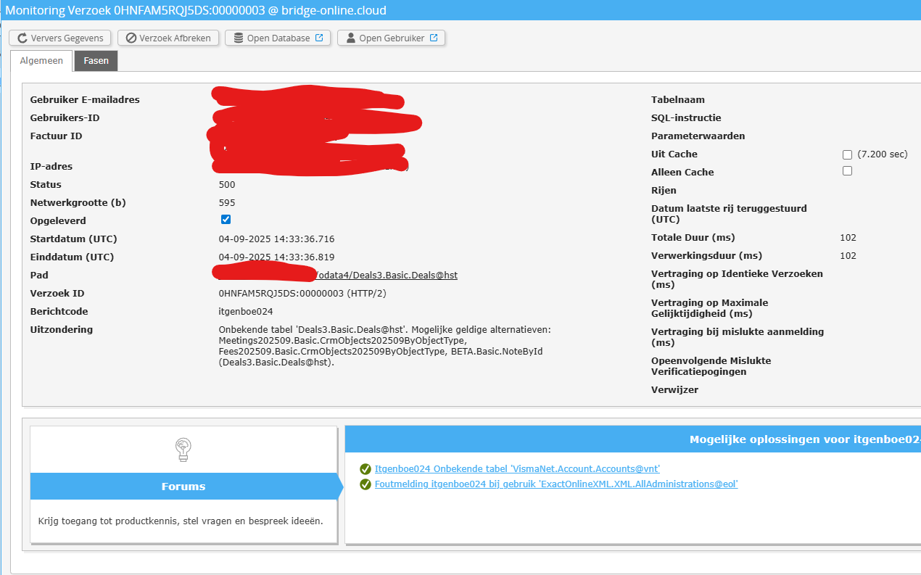Screen dimensions: 921x575
Task: Click the Tabelnaam label
Action: pos(678,100)
